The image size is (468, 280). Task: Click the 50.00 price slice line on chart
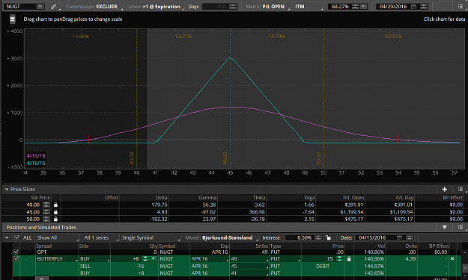323,99
